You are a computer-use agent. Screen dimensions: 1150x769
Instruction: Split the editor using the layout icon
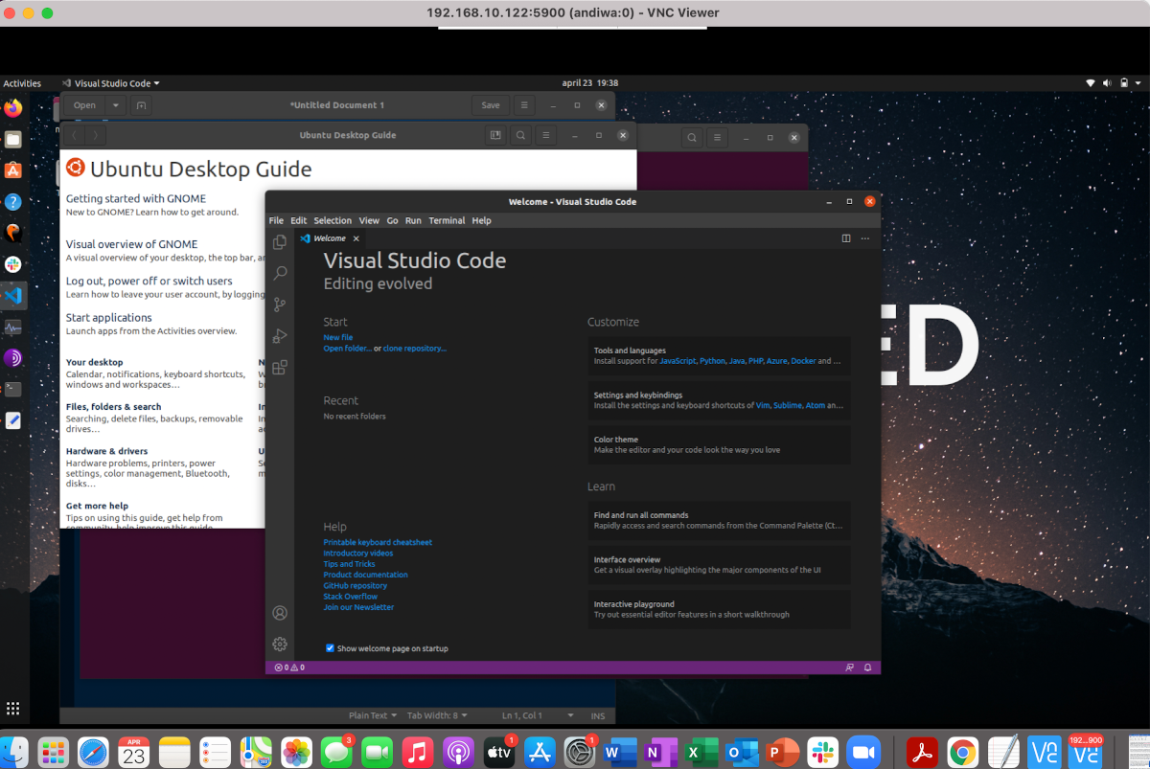click(845, 237)
